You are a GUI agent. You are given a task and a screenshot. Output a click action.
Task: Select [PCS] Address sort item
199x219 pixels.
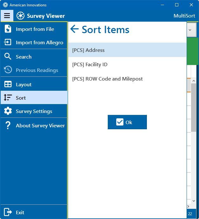click(x=127, y=50)
